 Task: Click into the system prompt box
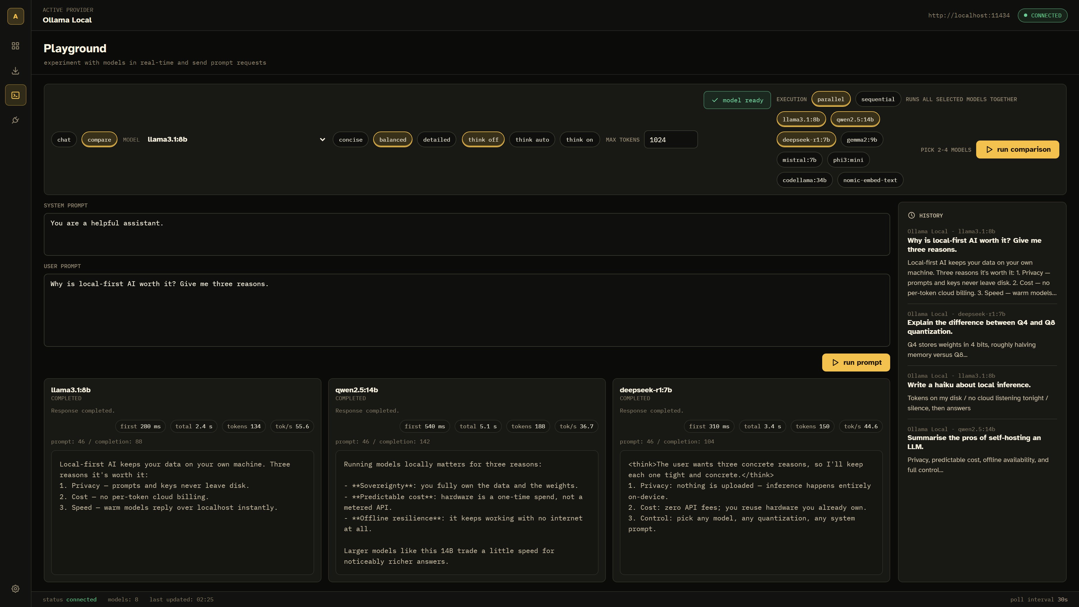(467, 234)
